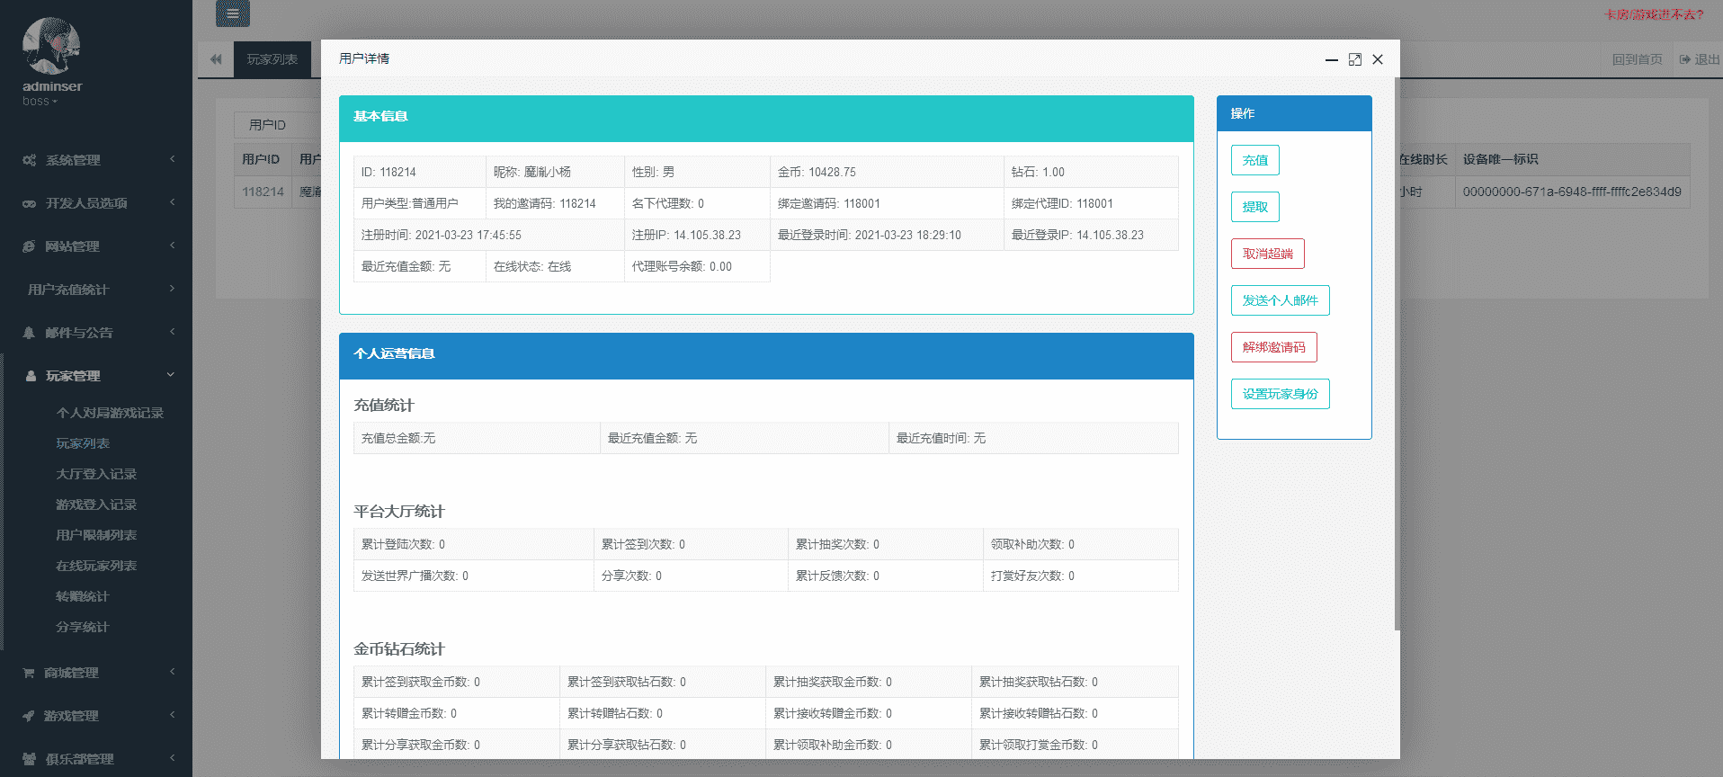Open the boss user dropdown
This screenshot has width=1723, height=777.
[40, 102]
